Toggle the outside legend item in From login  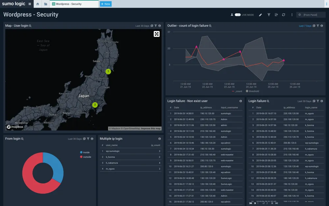pyautogui.click(x=86, y=157)
